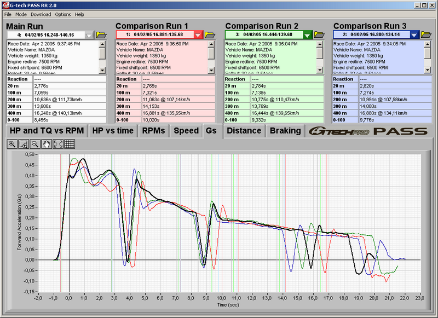Click the G-tech app icon in title bar
Screen dimensions: 438x318
click(5, 5)
